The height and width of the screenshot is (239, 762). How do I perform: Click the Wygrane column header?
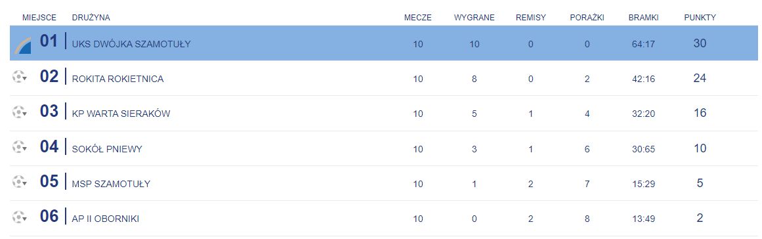pos(475,18)
